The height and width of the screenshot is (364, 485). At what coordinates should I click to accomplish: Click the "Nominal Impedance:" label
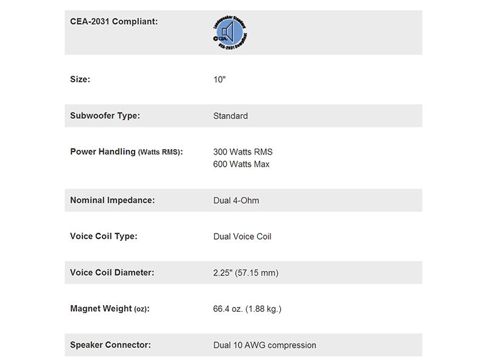pyautogui.click(x=112, y=200)
